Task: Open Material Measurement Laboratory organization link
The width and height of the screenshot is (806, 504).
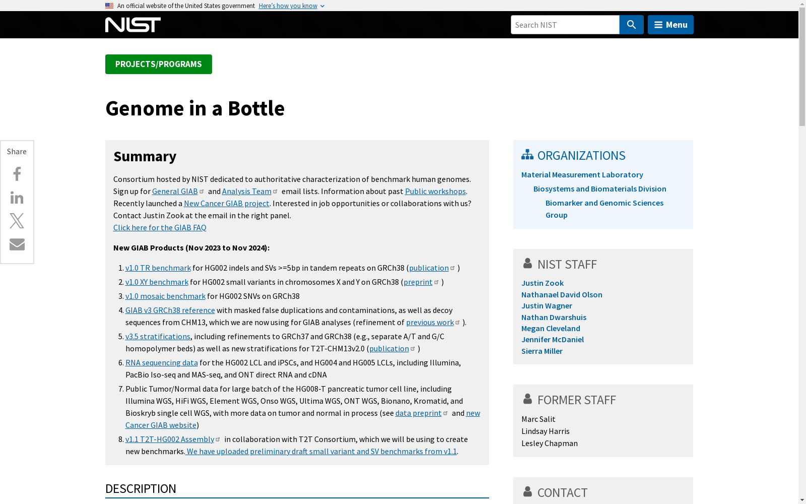Action: pyautogui.click(x=582, y=174)
